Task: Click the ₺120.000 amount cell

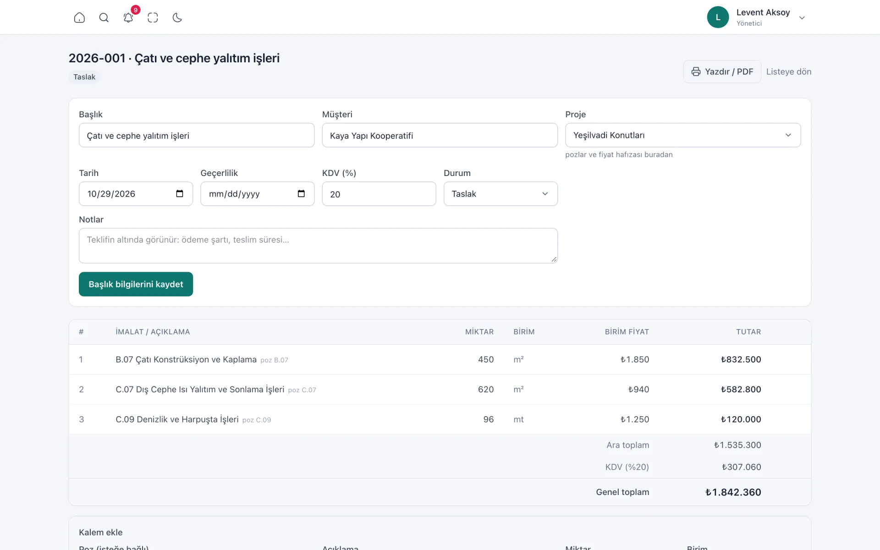Action: click(741, 419)
